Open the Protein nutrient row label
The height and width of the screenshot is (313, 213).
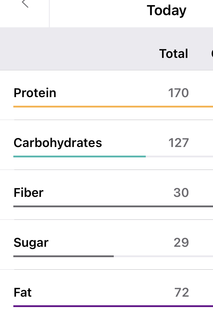pos(35,93)
